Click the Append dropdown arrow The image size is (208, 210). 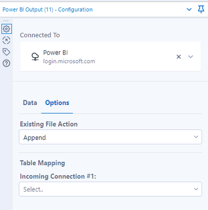196,137
